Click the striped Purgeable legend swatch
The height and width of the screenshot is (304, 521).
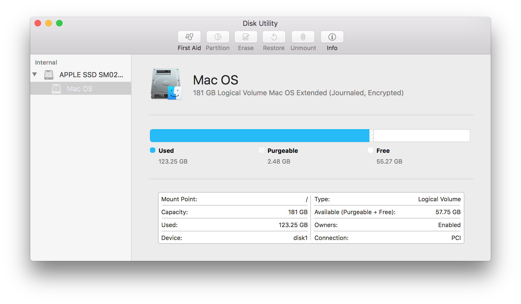coord(262,150)
